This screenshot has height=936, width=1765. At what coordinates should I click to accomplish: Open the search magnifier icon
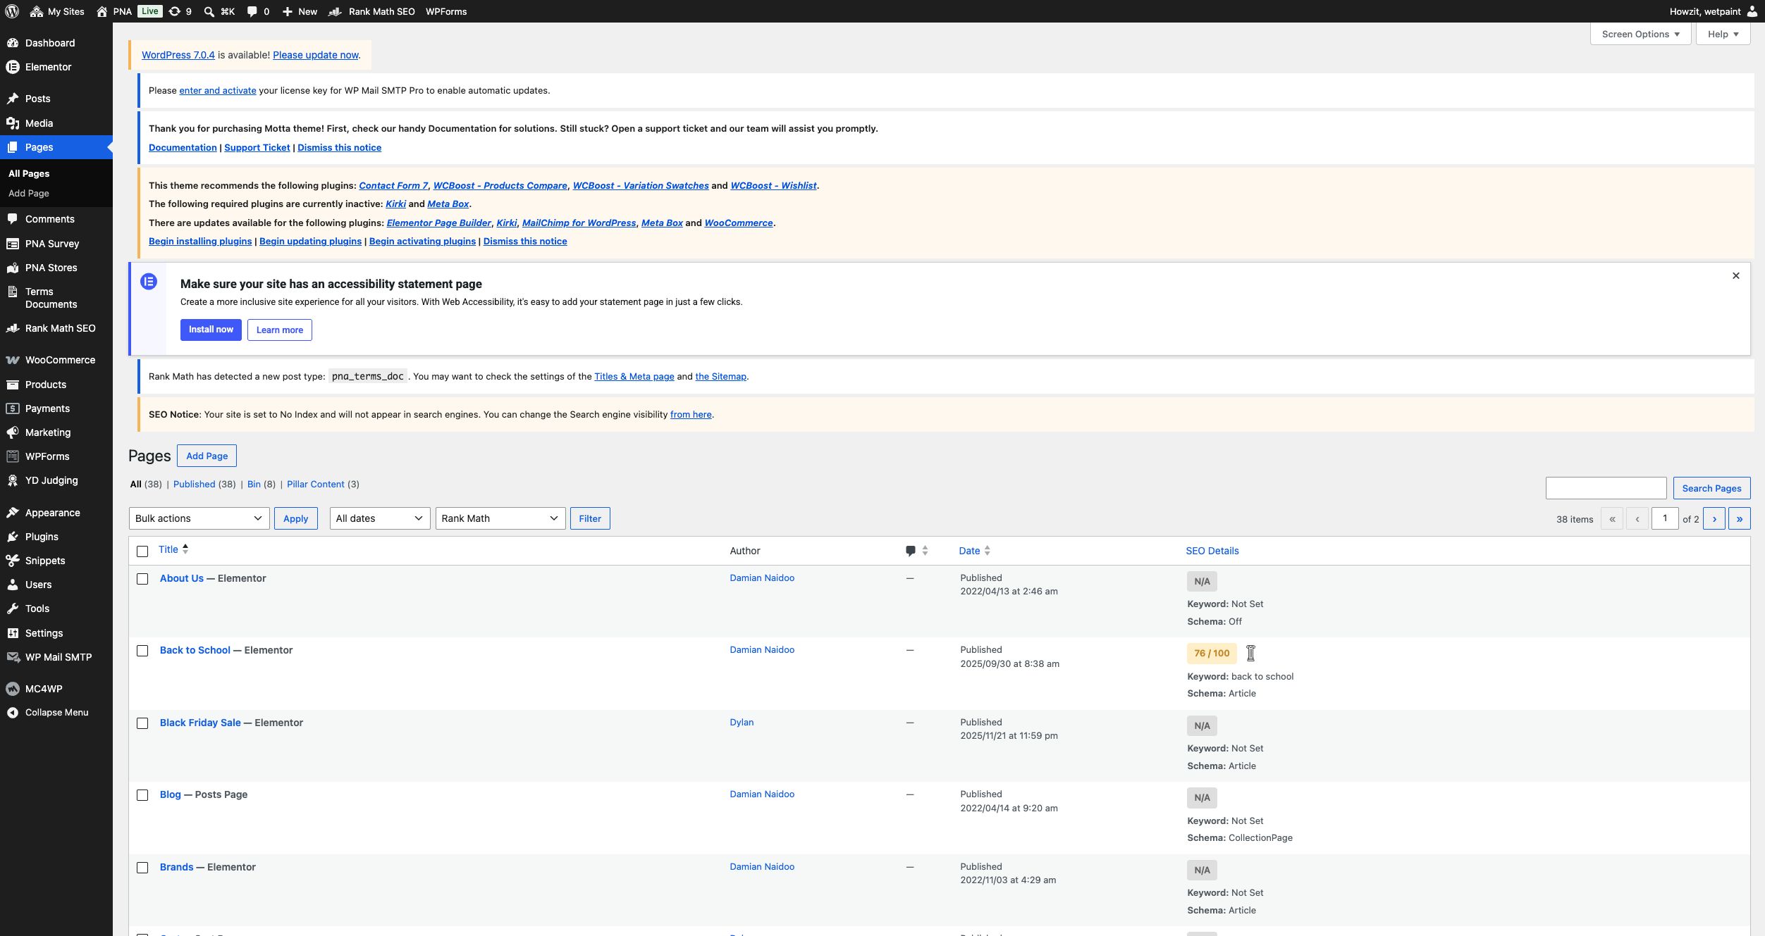tap(209, 11)
